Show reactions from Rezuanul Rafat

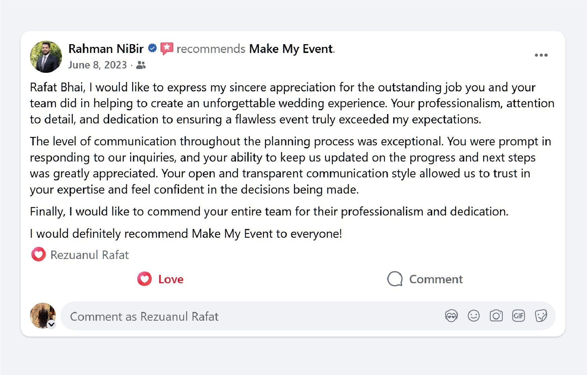89,255
